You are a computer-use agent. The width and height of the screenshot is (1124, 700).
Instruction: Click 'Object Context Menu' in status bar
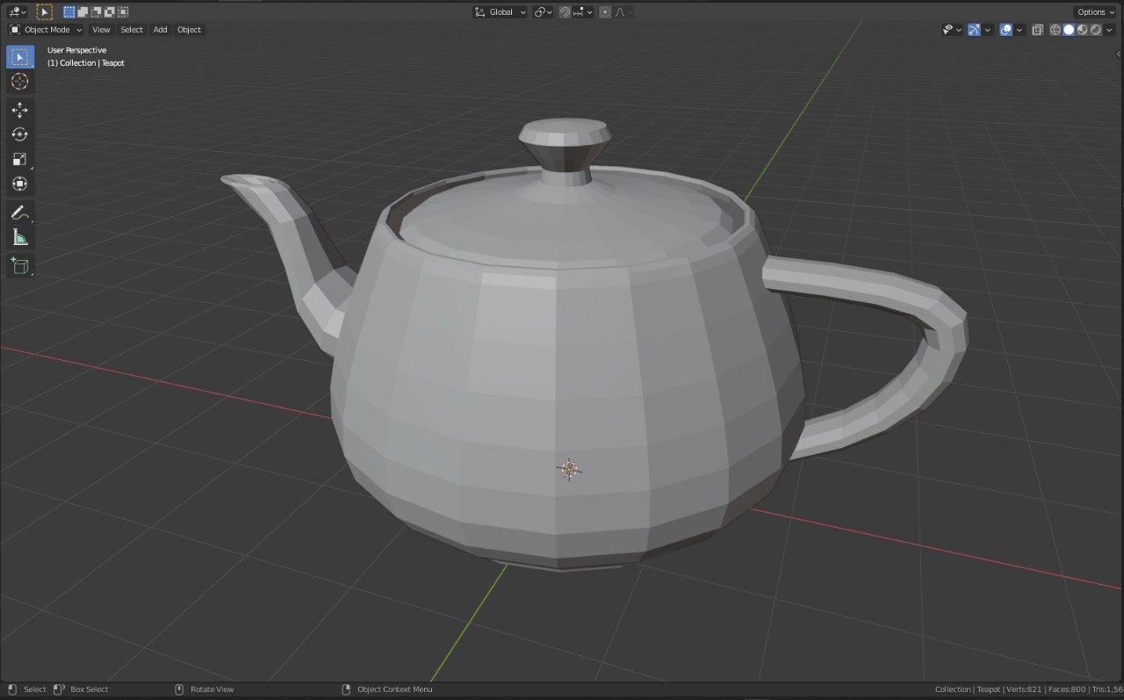(x=395, y=689)
